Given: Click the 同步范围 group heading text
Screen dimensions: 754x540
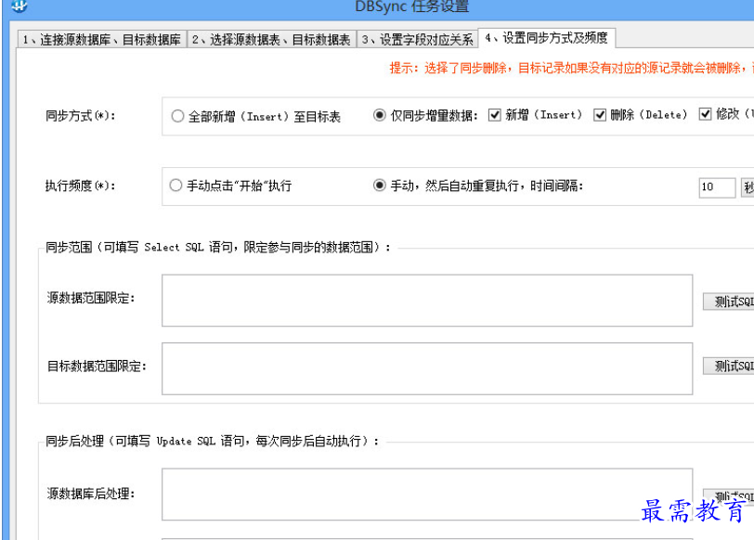Looking at the screenshot, I should [x=218, y=247].
